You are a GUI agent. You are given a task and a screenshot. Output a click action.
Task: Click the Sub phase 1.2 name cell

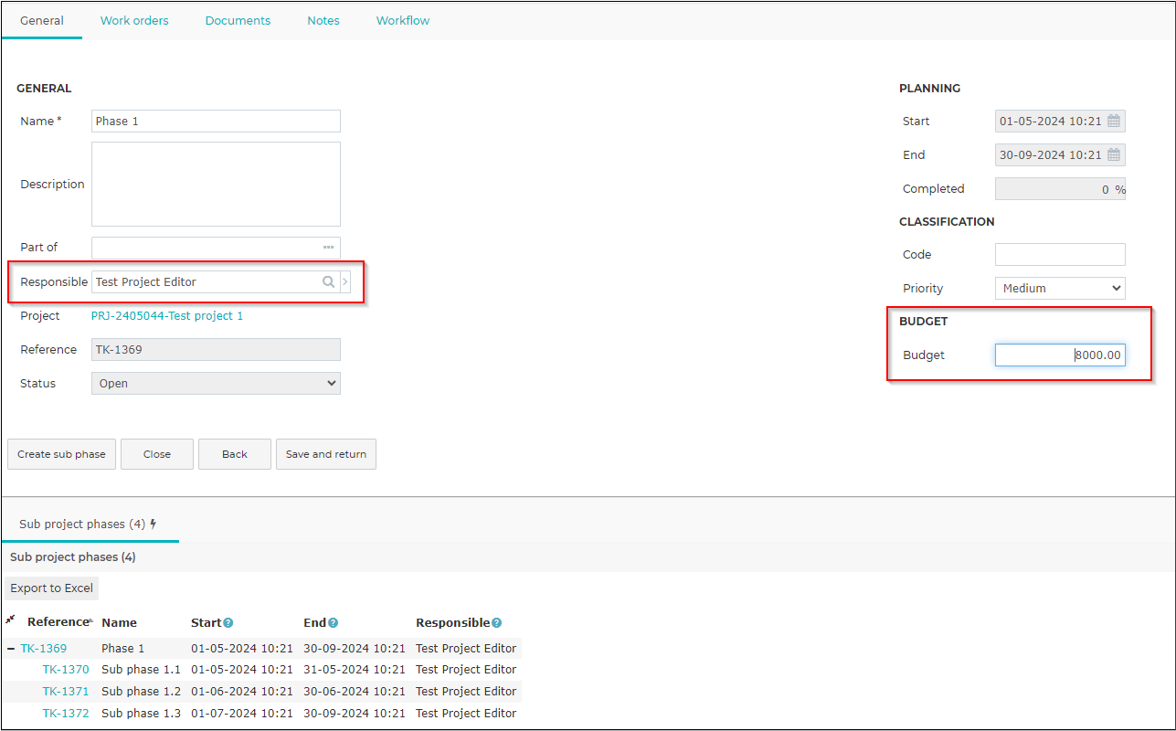pos(142,692)
